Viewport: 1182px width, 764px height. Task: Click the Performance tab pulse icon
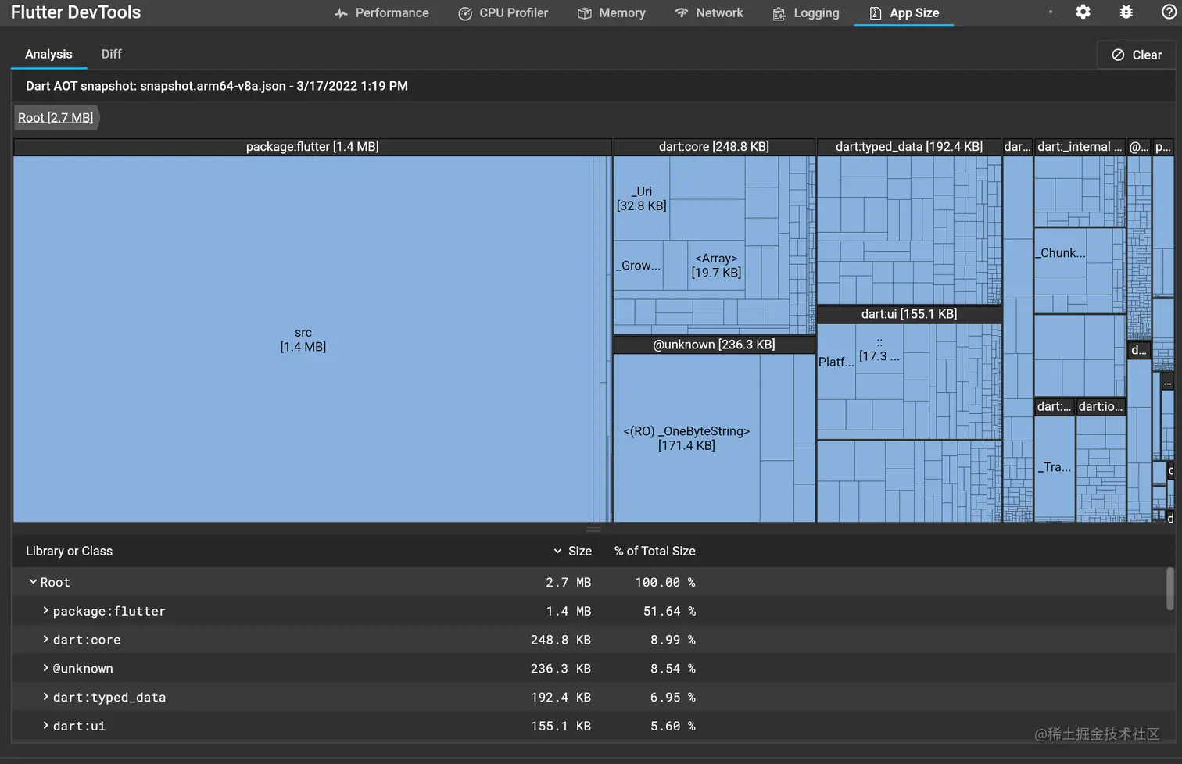click(x=341, y=13)
